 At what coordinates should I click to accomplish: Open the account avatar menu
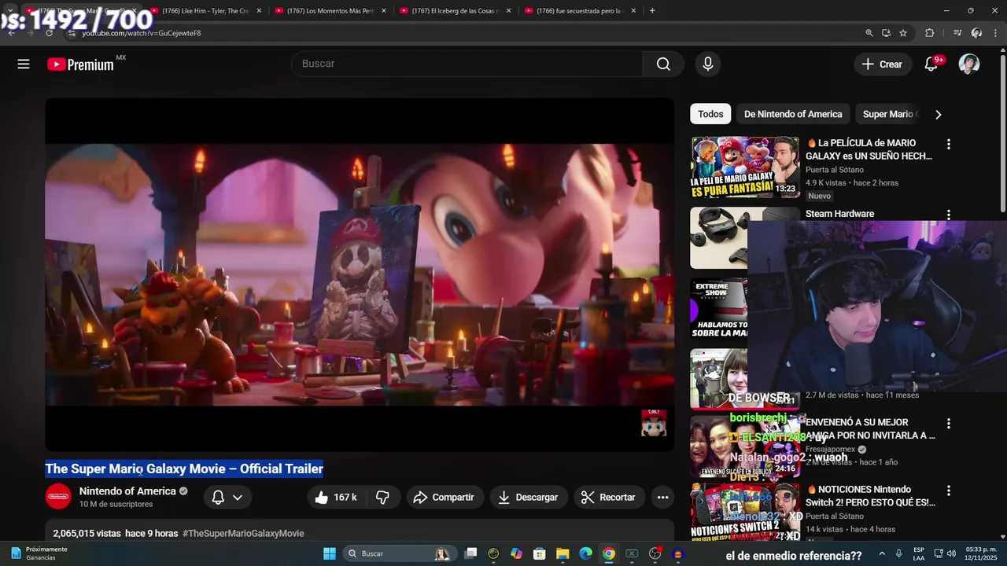point(969,64)
